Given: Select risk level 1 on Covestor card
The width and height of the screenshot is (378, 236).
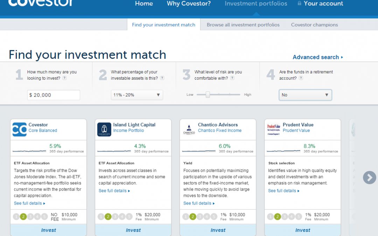Looking at the screenshot, I should point(16,217).
